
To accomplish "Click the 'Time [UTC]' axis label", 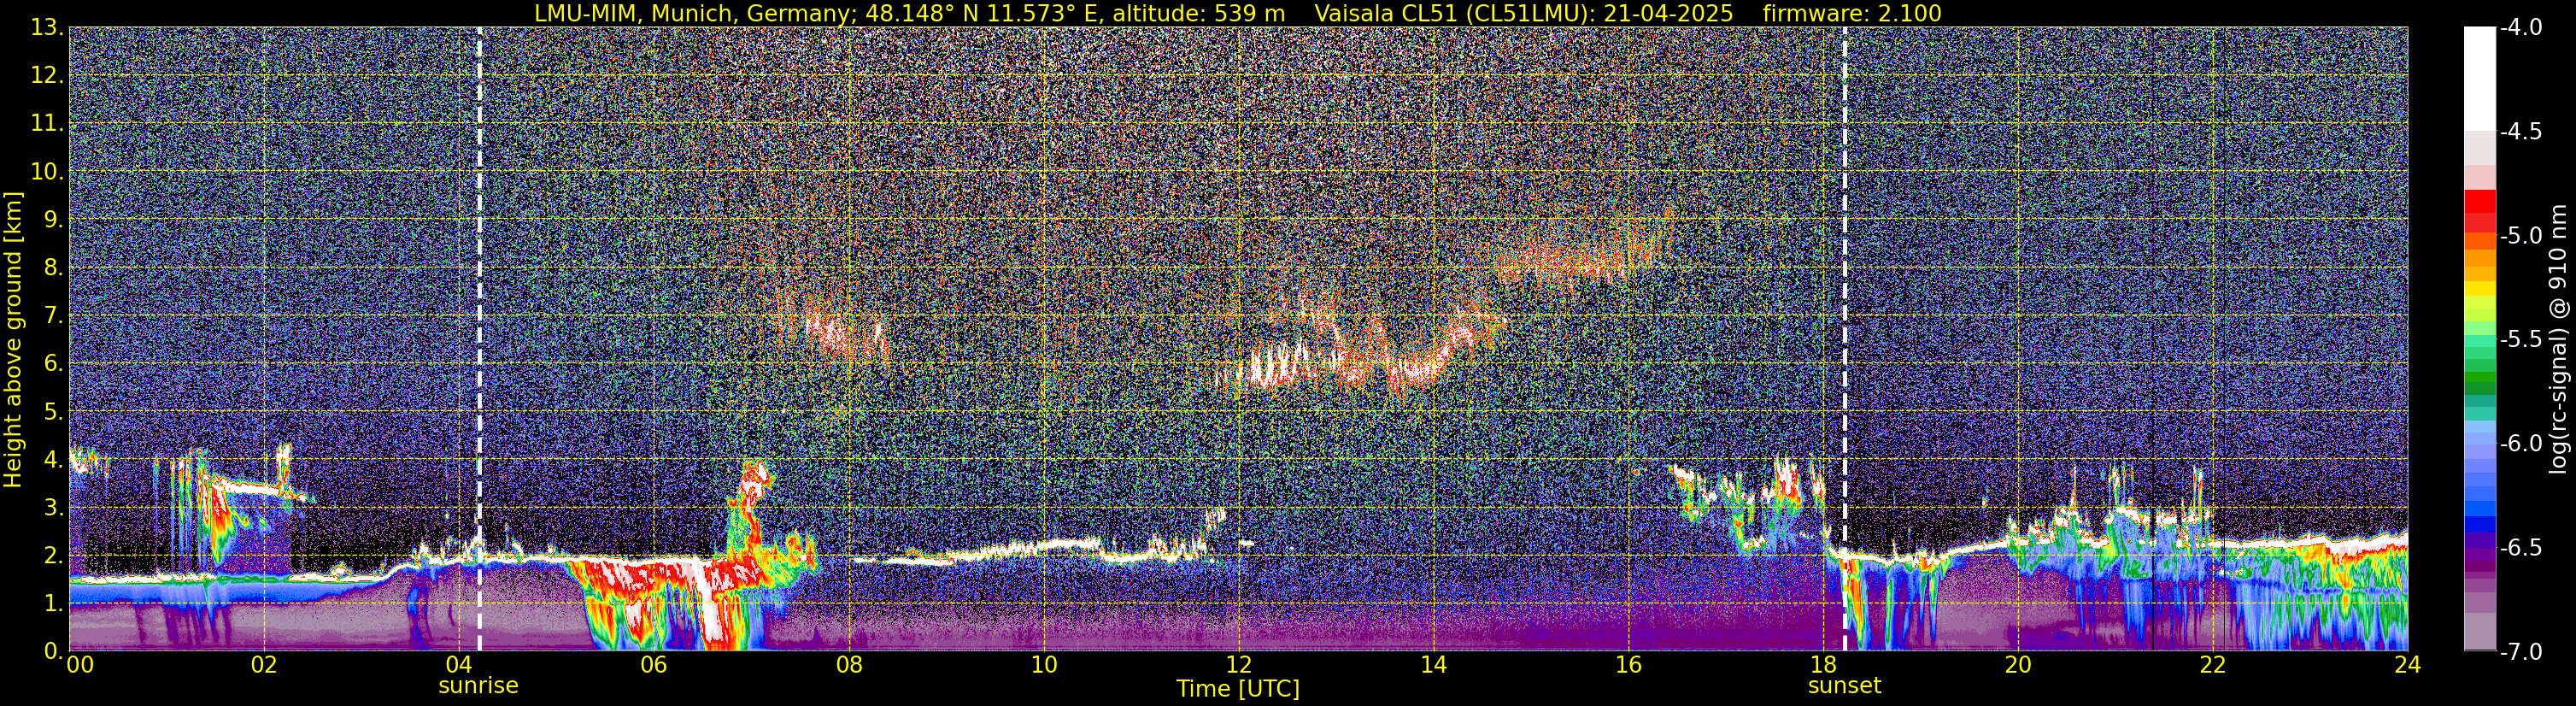I will click(x=1238, y=689).
